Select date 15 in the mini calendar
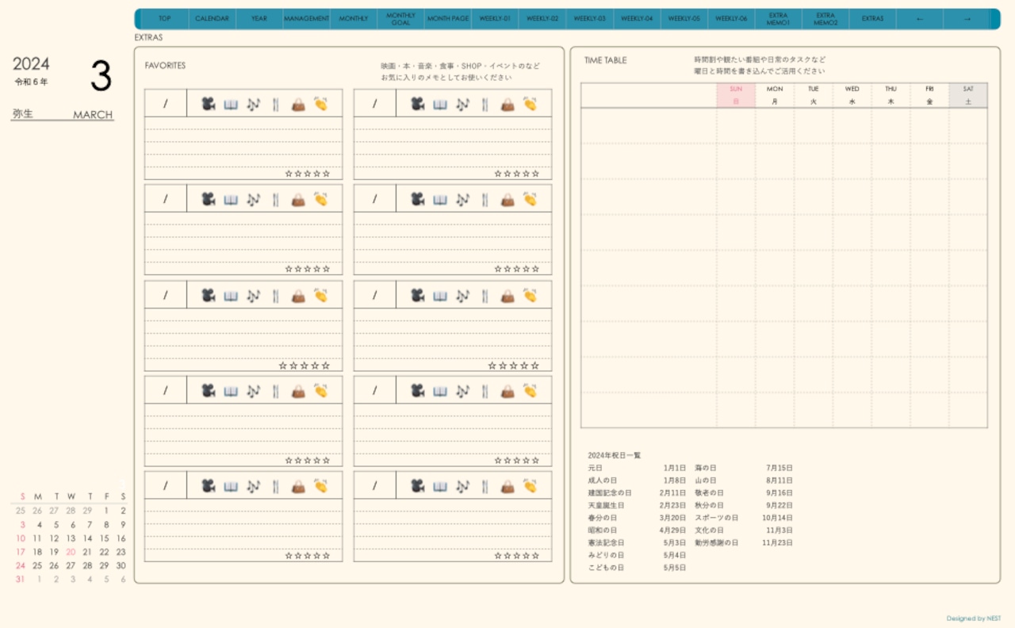The image size is (1015, 628). 104,538
